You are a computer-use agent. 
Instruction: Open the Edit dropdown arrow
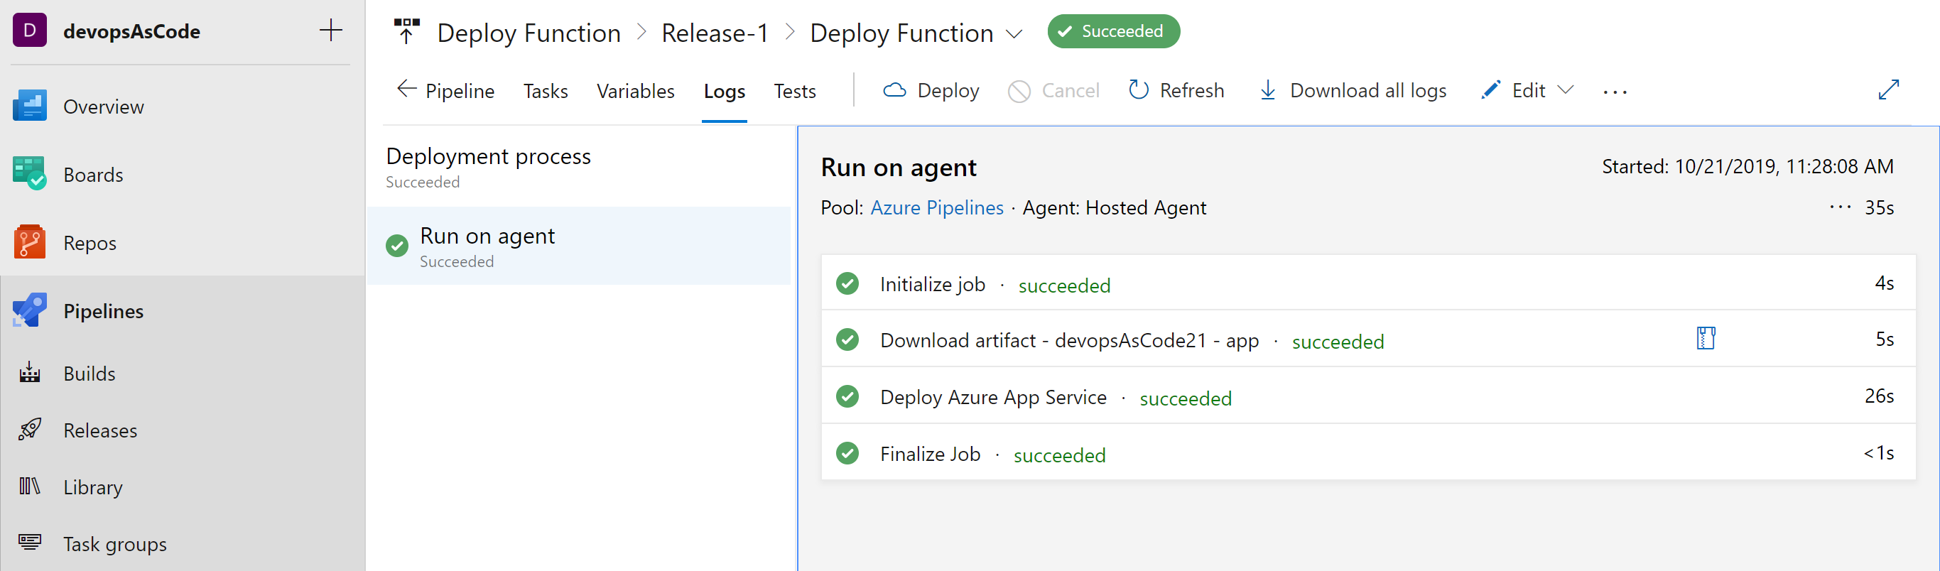pos(1566,90)
